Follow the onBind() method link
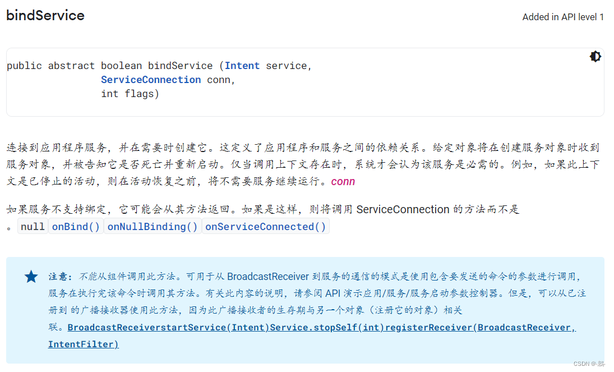The width and height of the screenshot is (614, 372). pos(75,226)
